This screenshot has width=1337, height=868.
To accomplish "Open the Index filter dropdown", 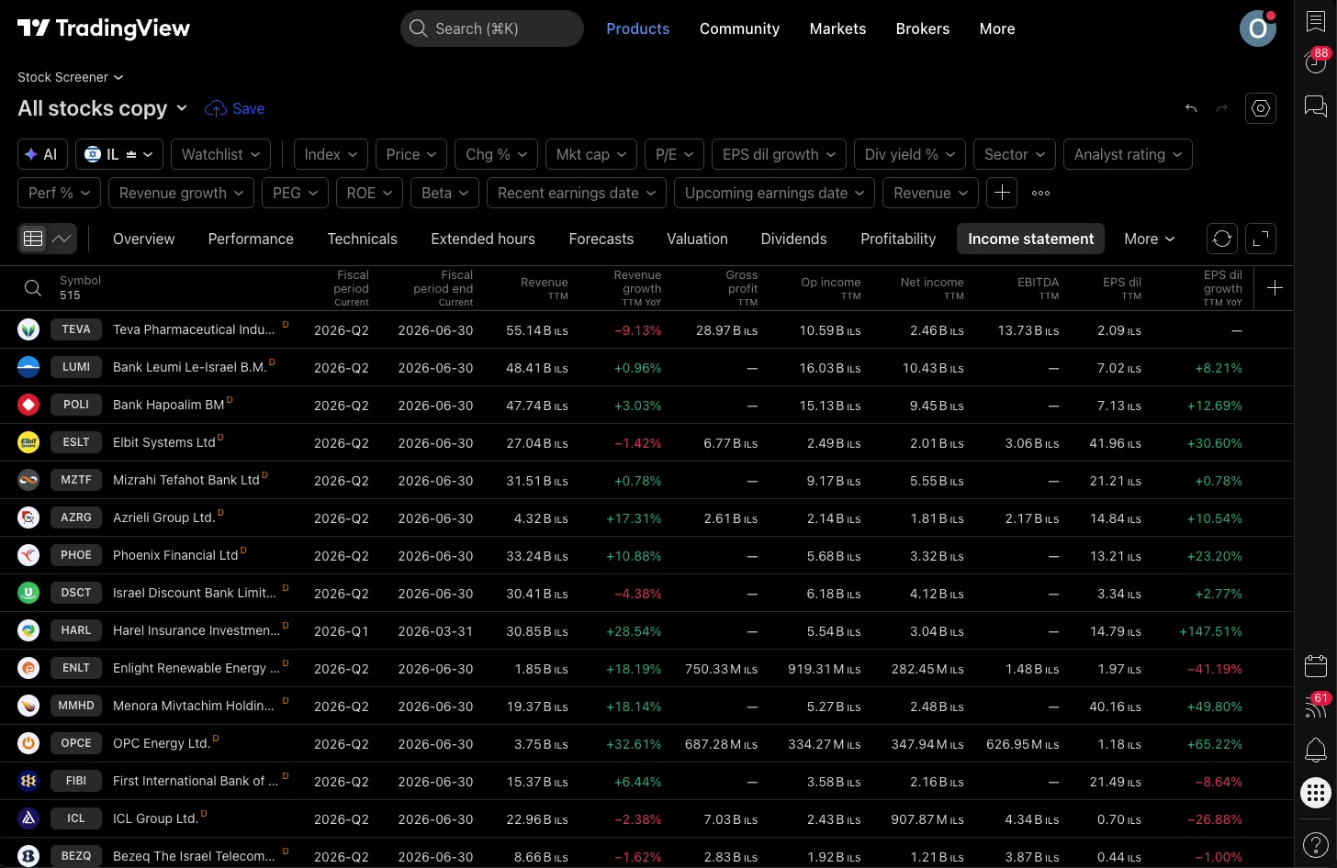I will [331, 154].
